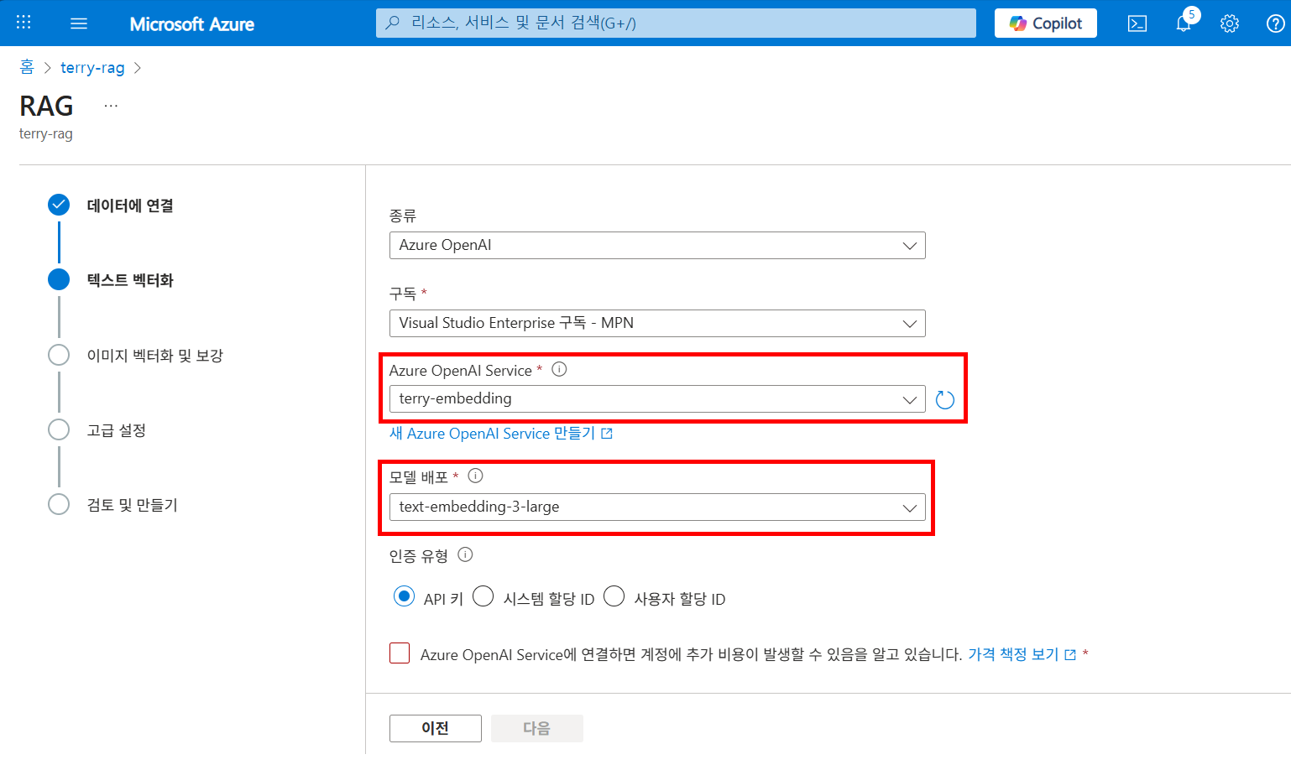Select the 시스템 할당 ID option
This screenshot has width=1291, height=770.
click(483, 596)
